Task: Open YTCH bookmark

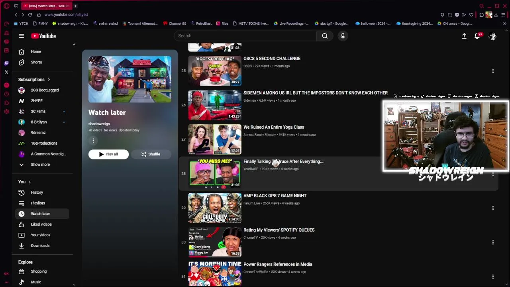Action: click(x=21, y=24)
